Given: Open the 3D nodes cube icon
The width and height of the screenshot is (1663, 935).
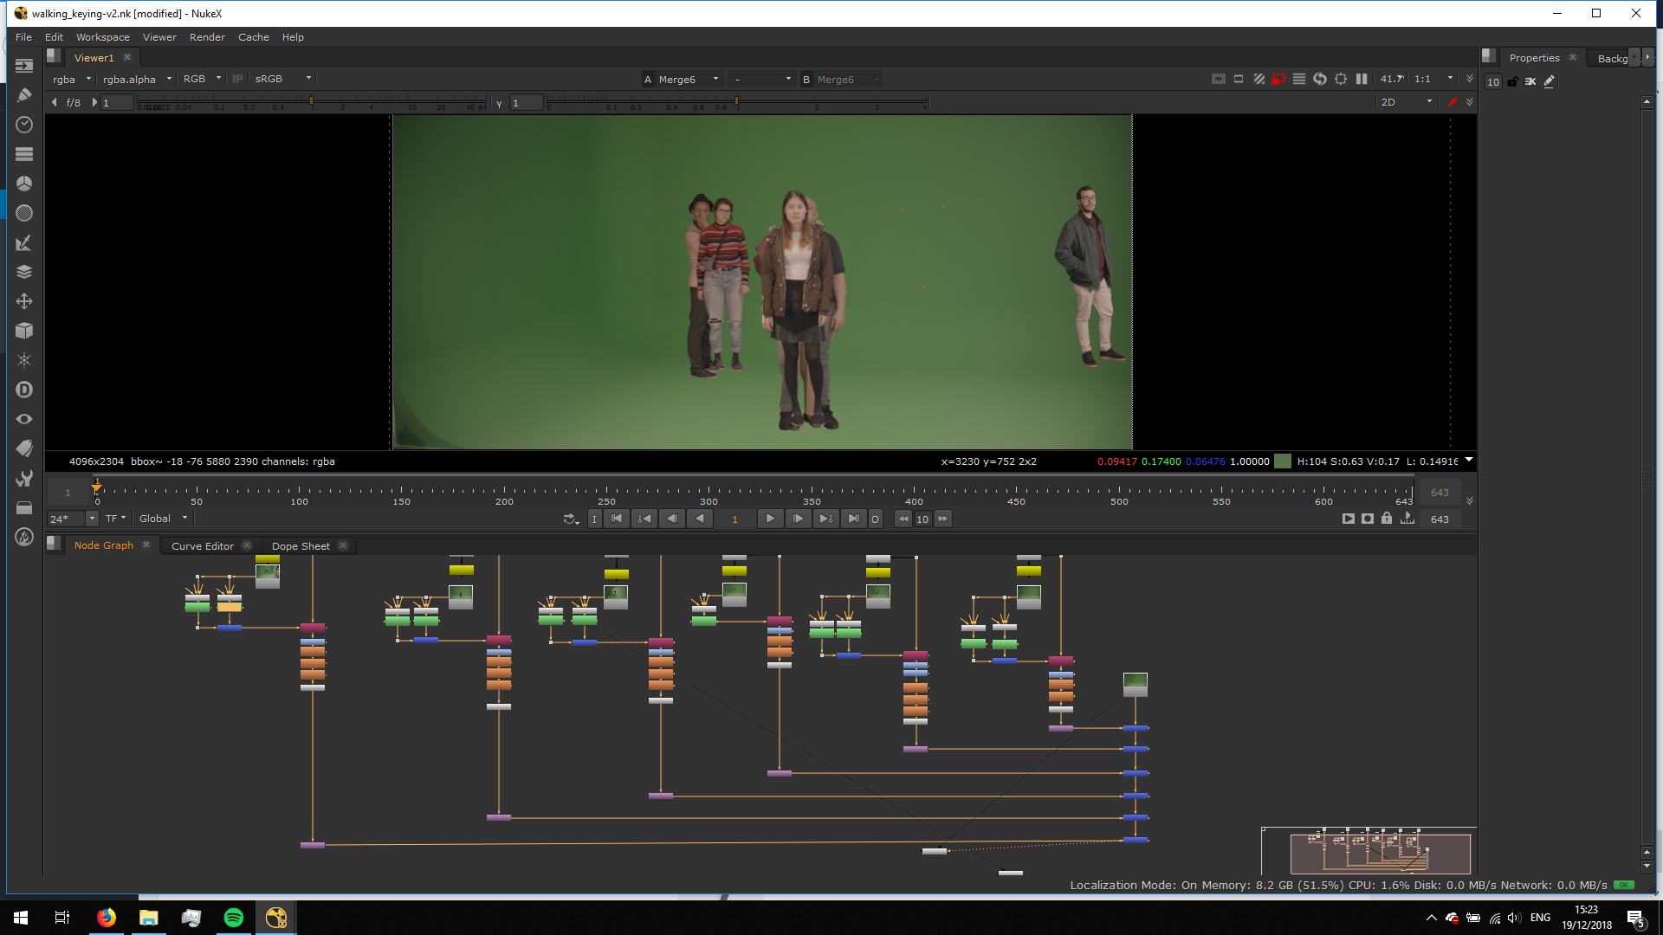Looking at the screenshot, I should (x=24, y=331).
